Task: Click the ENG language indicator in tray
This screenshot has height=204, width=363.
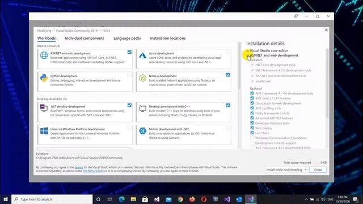Action: [x=330, y=199]
